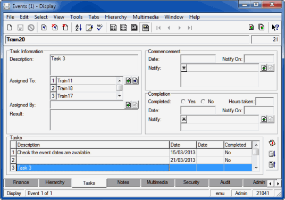285x200 pixels.
Task: Click the attach record icon in toolbar
Action: click(251, 27)
